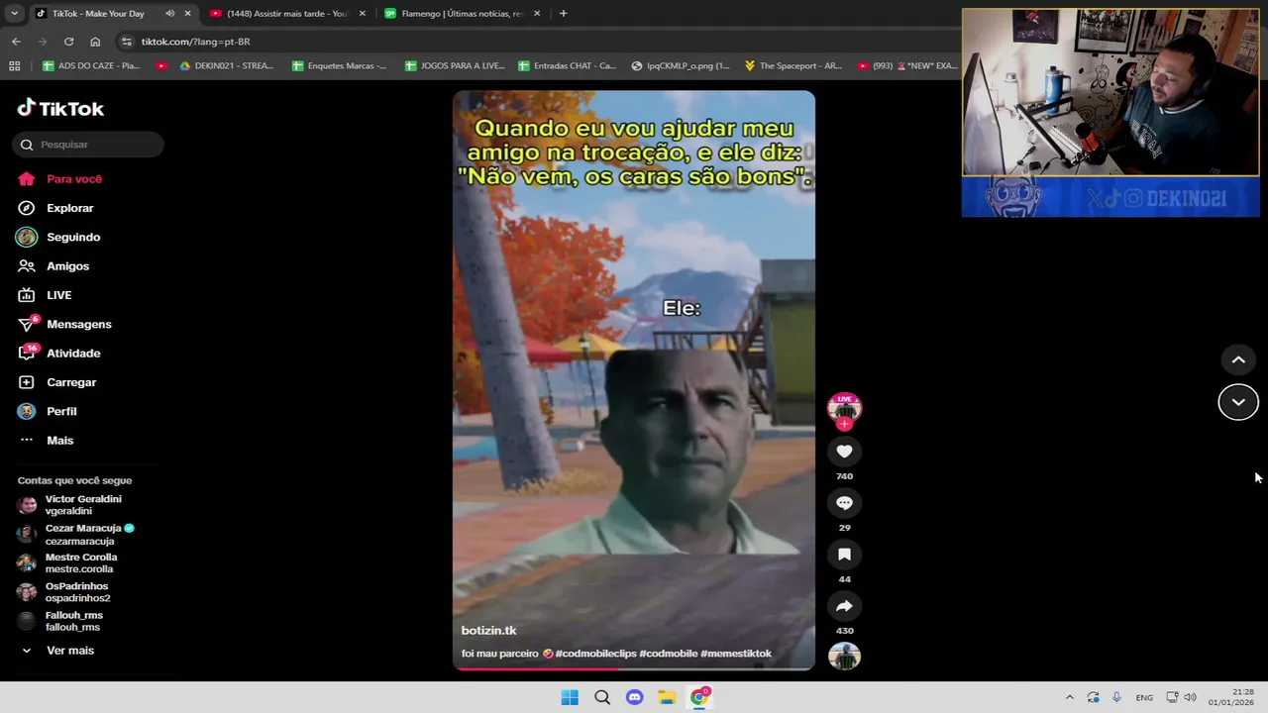Open the lpqCKMLP_o.png bookmark
Viewport: 1268px width, 713px height.
(680, 65)
